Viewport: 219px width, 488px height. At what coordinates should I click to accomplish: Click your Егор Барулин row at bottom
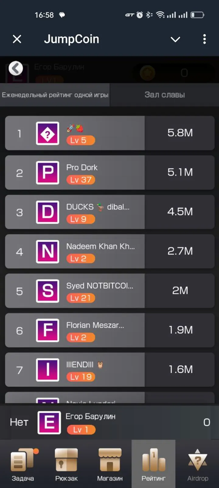click(109, 422)
